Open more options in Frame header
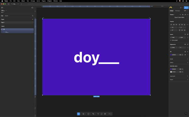189x117 pixels. pyautogui.click(x=187, y=14)
